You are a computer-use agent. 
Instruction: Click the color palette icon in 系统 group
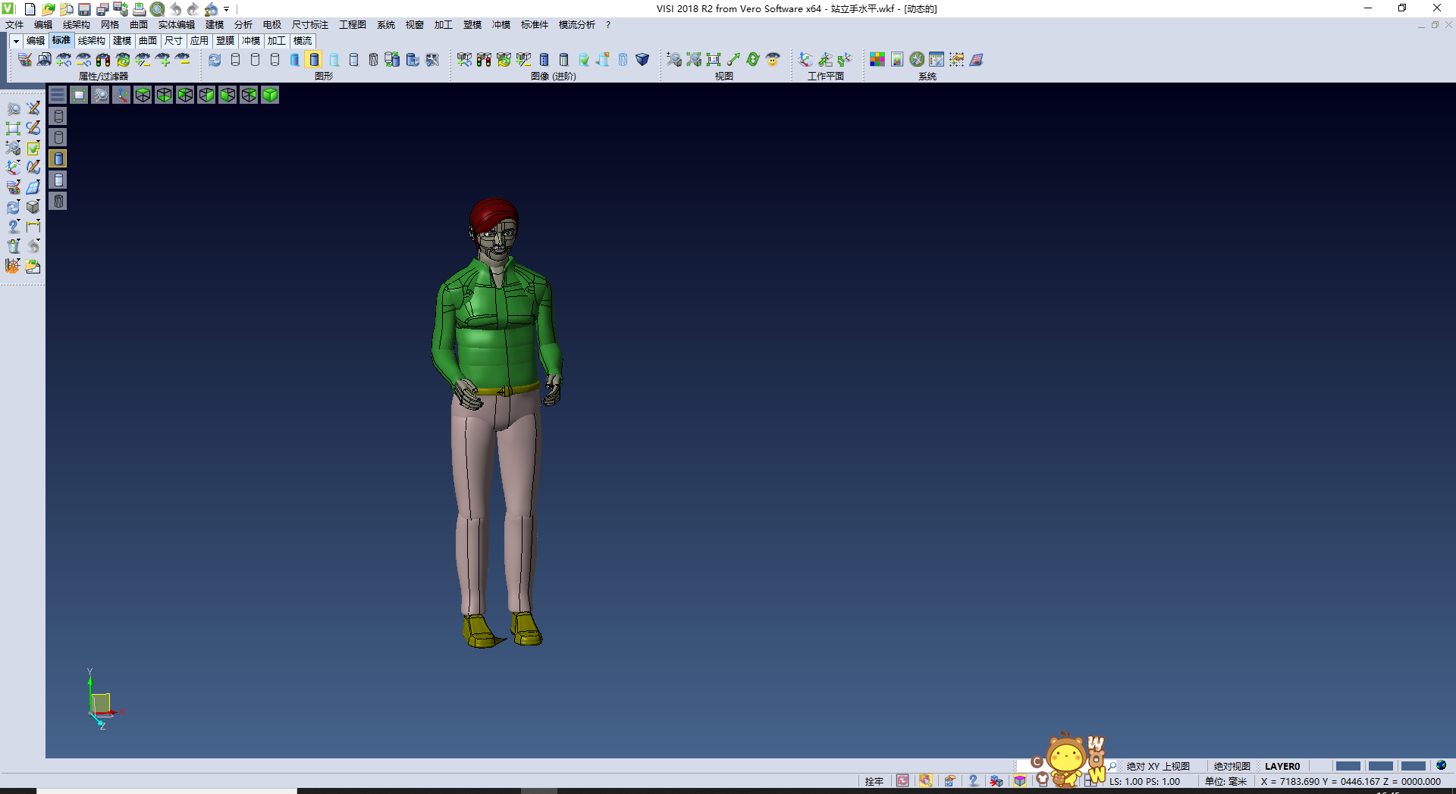click(x=877, y=59)
